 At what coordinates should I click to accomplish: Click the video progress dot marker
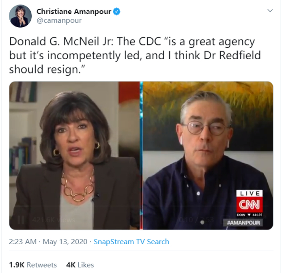click(x=202, y=223)
